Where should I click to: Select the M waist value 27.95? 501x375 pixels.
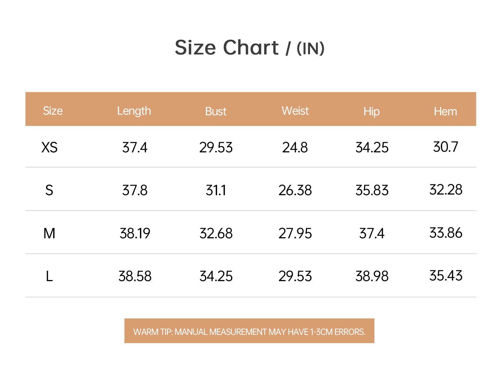(295, 233)
